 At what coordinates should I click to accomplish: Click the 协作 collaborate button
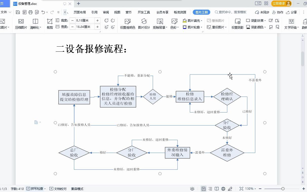278,12
